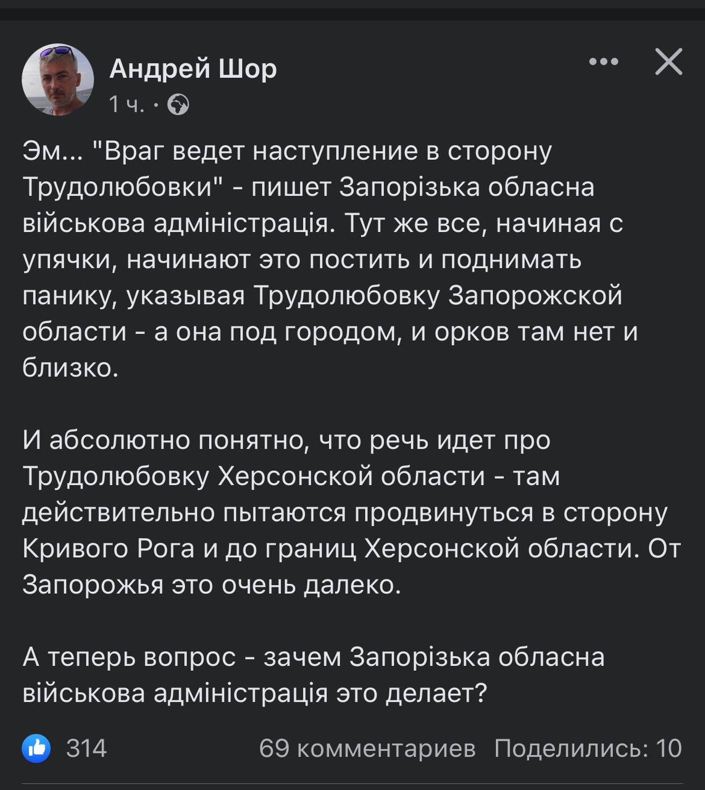The image size is (705, 790).
Task: Click the paragraph starting 'И абсолютно понятно'
Action: click(351, 512)
